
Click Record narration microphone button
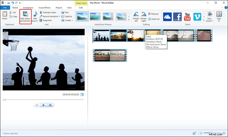(49, 16)
